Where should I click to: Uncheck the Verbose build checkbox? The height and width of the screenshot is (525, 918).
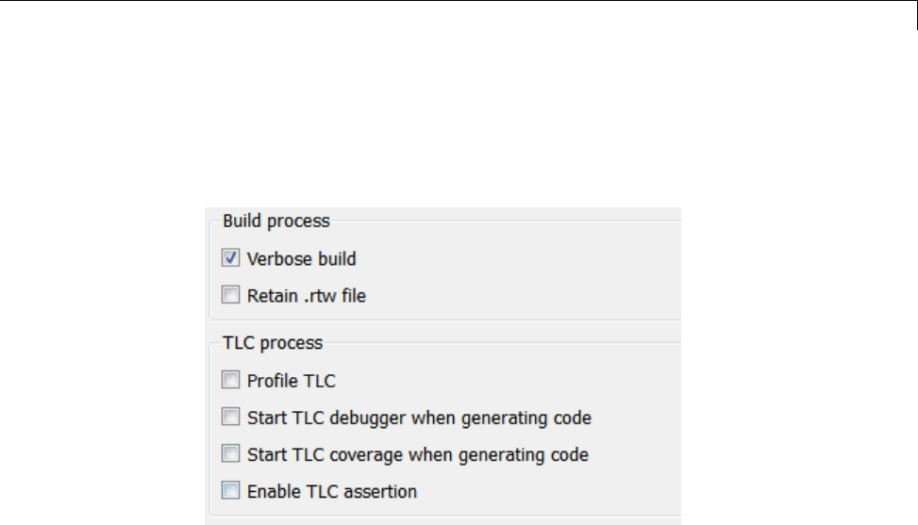click(231, 258)
